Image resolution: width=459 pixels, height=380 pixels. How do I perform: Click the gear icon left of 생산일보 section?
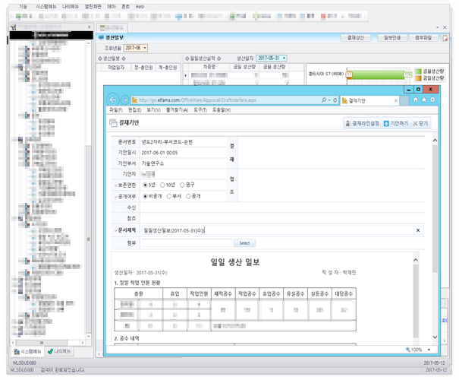coord(100,59)
